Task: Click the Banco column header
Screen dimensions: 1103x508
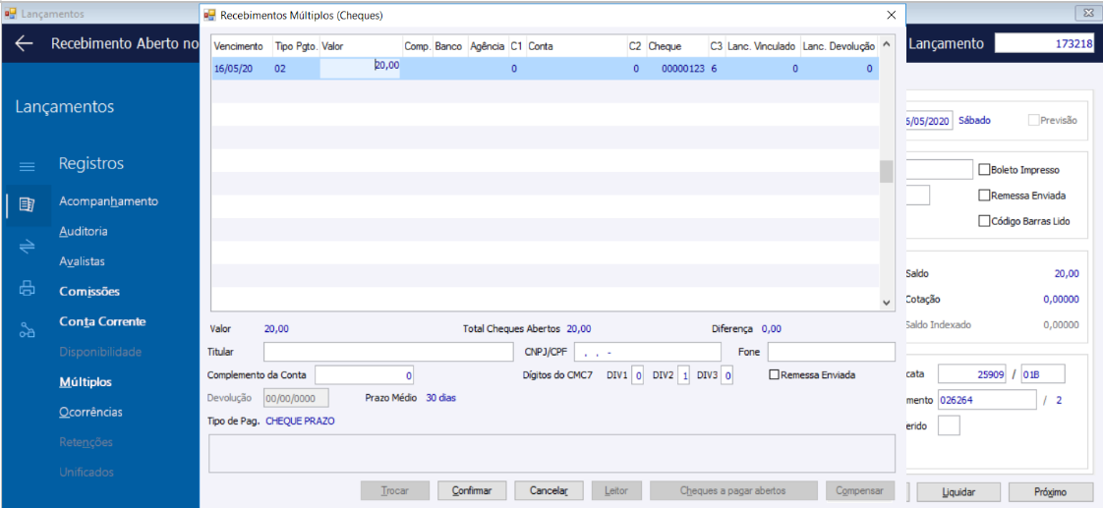Action: (x=449, y=46)
